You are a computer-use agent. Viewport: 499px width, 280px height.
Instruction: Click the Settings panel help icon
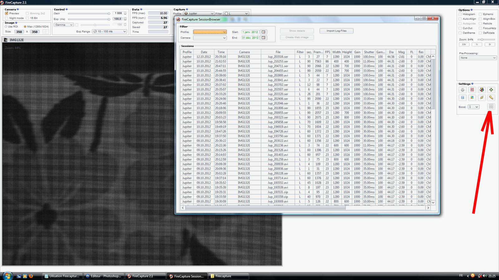click(472, 84)
